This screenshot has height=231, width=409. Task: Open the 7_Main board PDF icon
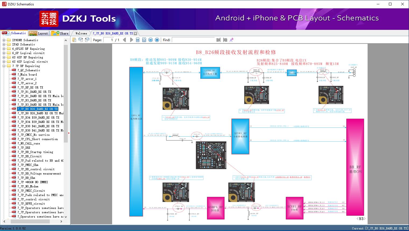tap(14, 74)
